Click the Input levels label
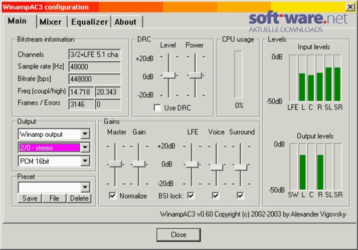The image size is (358, 250). pyautogui.click(x=314, y=47)
